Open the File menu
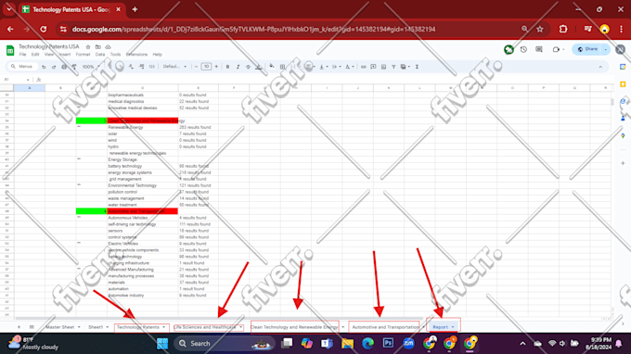The height and width of the screenshot is (354, 631). (x=22, y=55)
